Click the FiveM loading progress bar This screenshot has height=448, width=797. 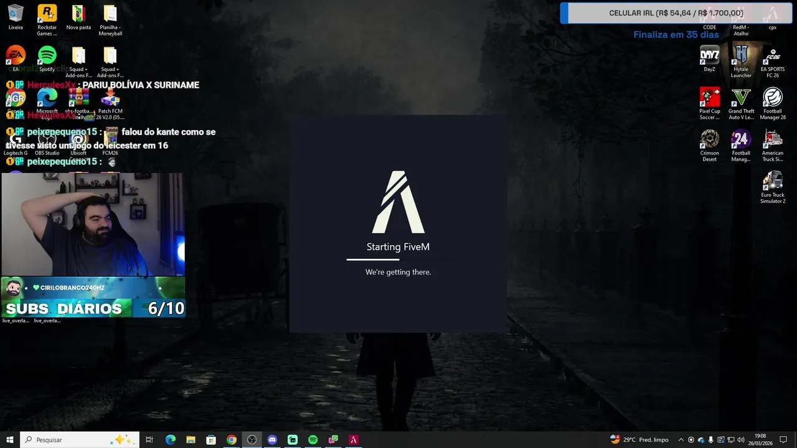[x=398, y=259]
